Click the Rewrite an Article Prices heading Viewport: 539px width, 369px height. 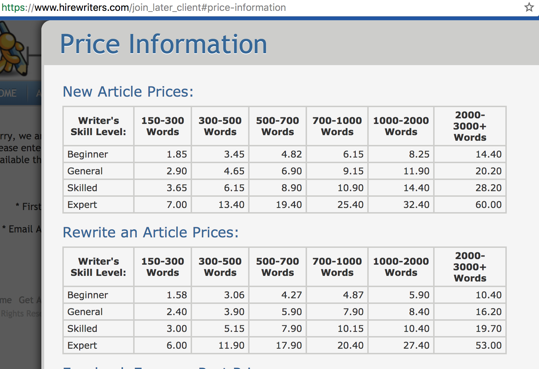coord(151,232)
